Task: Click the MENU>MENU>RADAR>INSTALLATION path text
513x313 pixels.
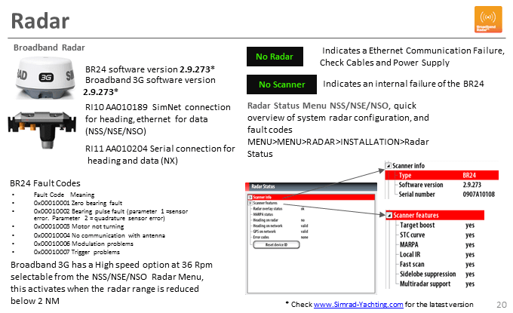Action: coord(338,148)
